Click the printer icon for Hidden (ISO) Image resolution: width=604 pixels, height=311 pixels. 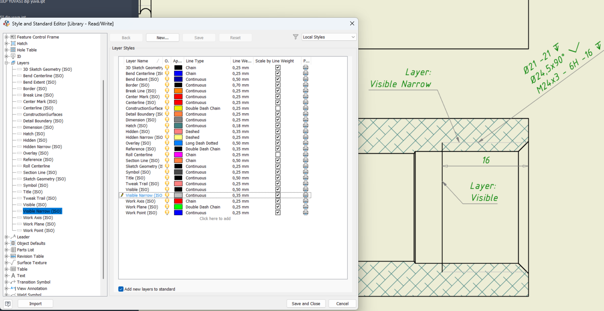[305, 131]
